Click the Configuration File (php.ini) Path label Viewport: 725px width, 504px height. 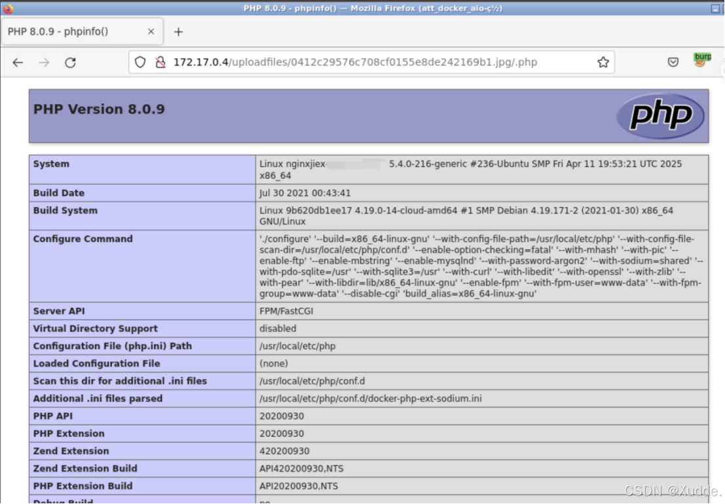click(x=113, y=346)
